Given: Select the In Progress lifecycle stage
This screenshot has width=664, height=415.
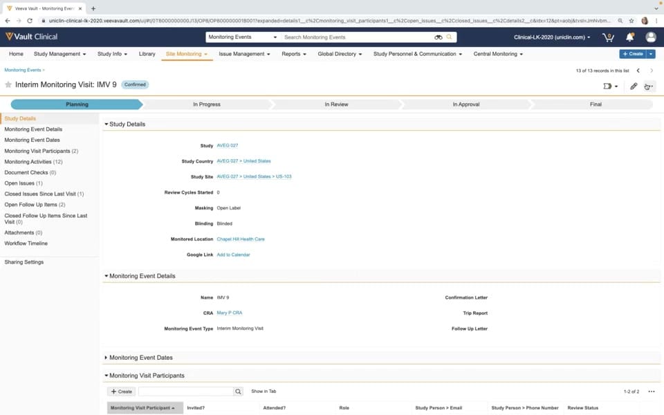Looking at the screenshot, I should (x=207, y=104).
